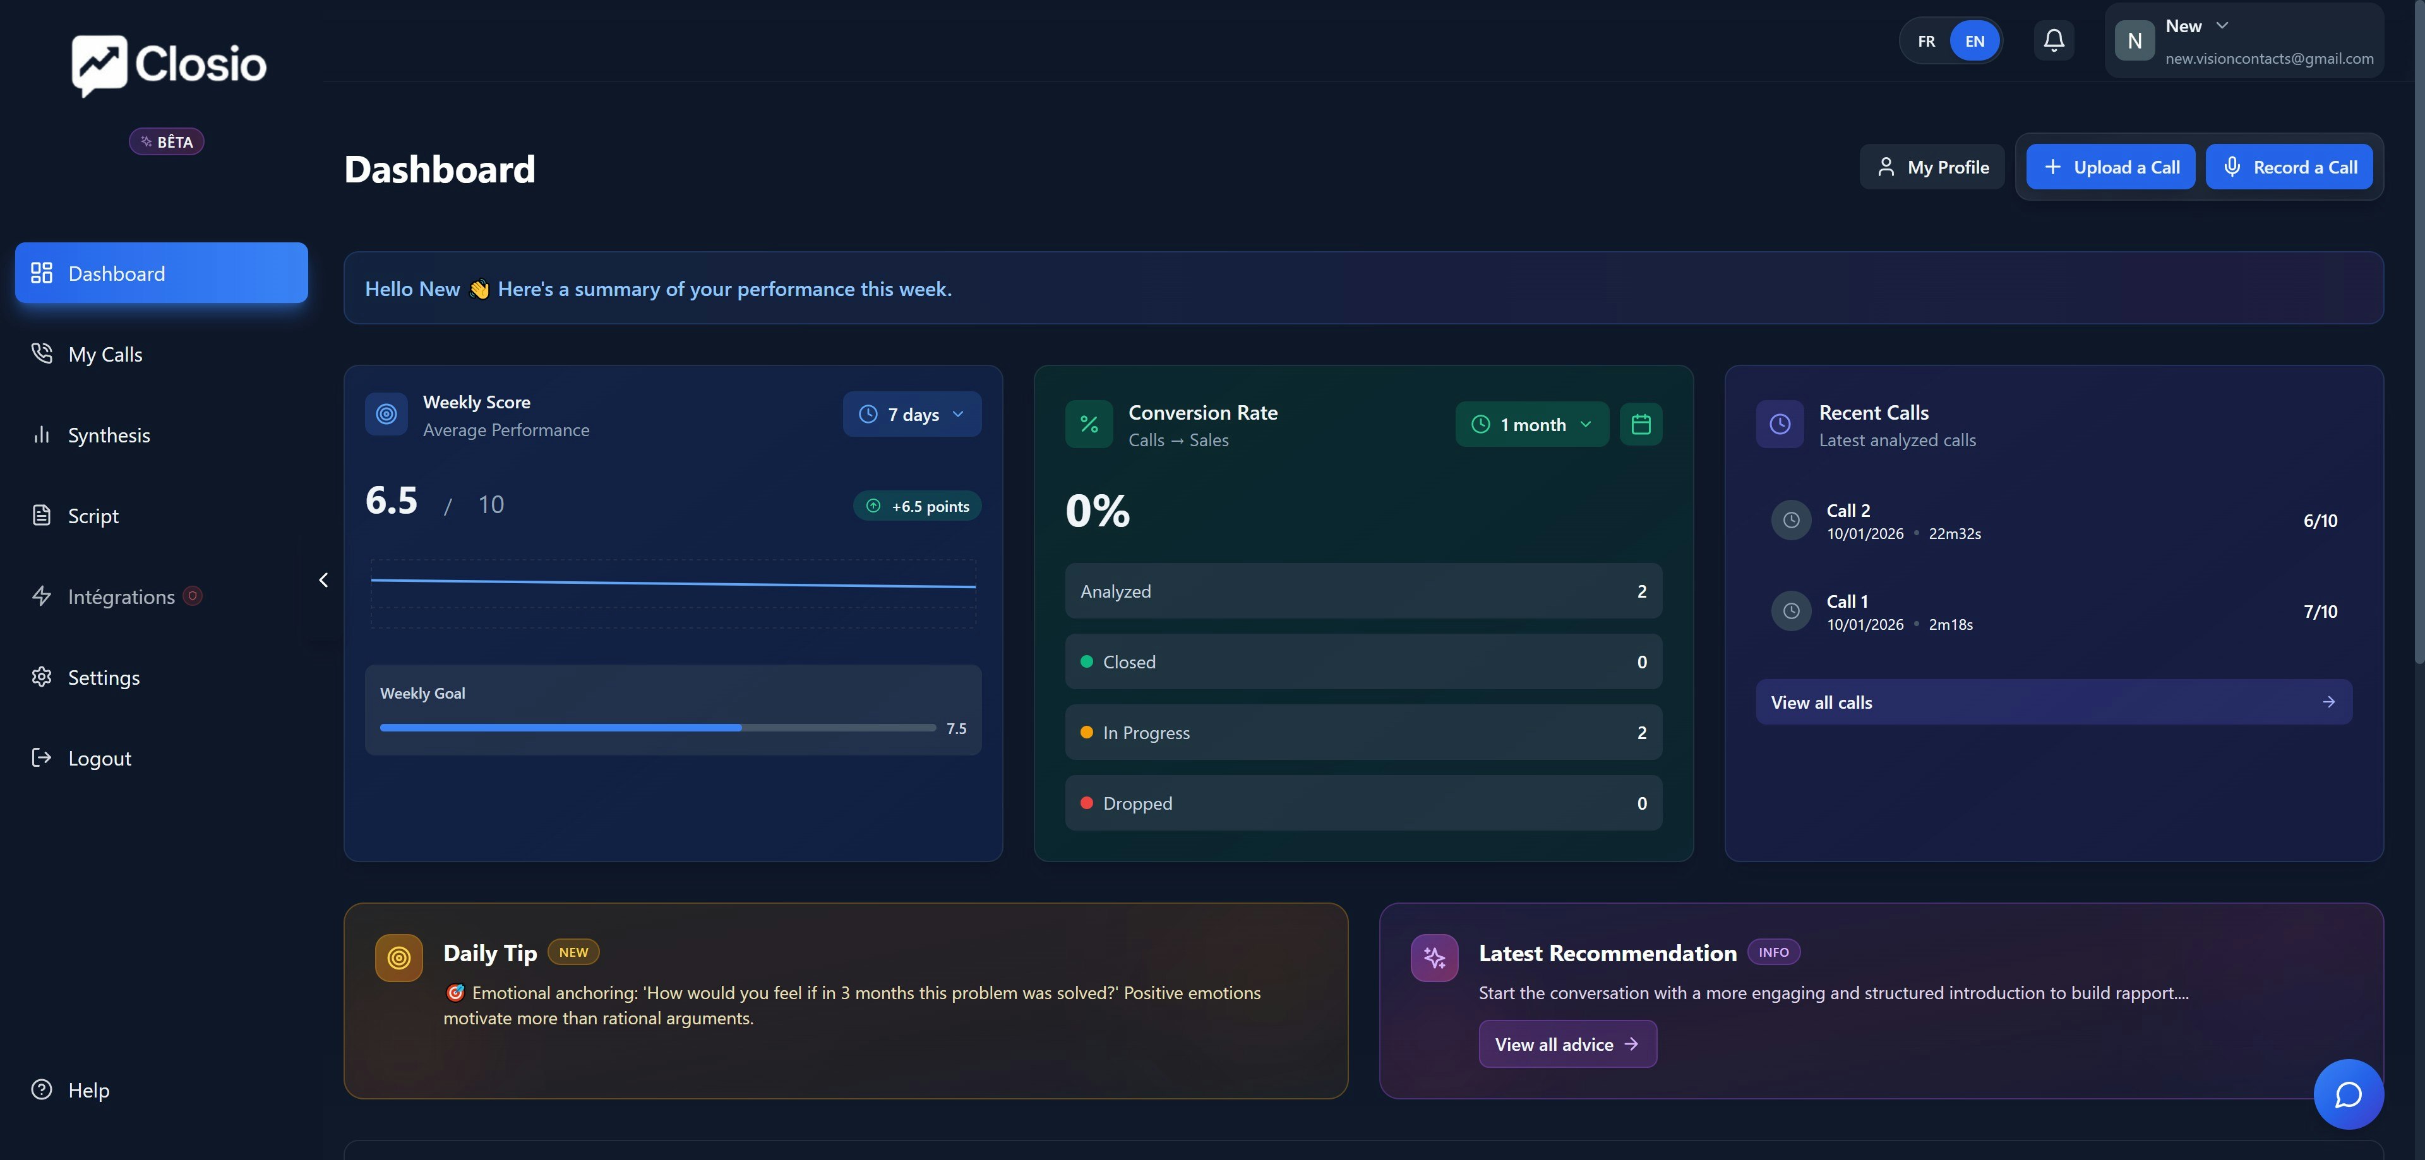Switch language to FR
2425x1160 pixels.
pos(1926,42)
